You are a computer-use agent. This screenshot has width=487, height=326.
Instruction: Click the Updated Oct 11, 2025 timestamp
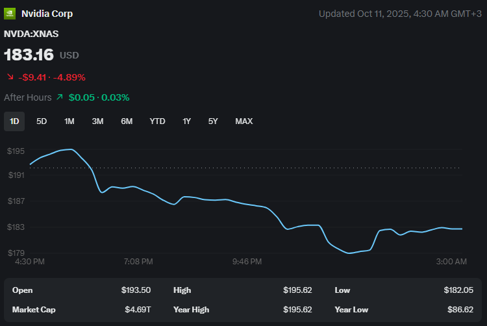[400, 14]
